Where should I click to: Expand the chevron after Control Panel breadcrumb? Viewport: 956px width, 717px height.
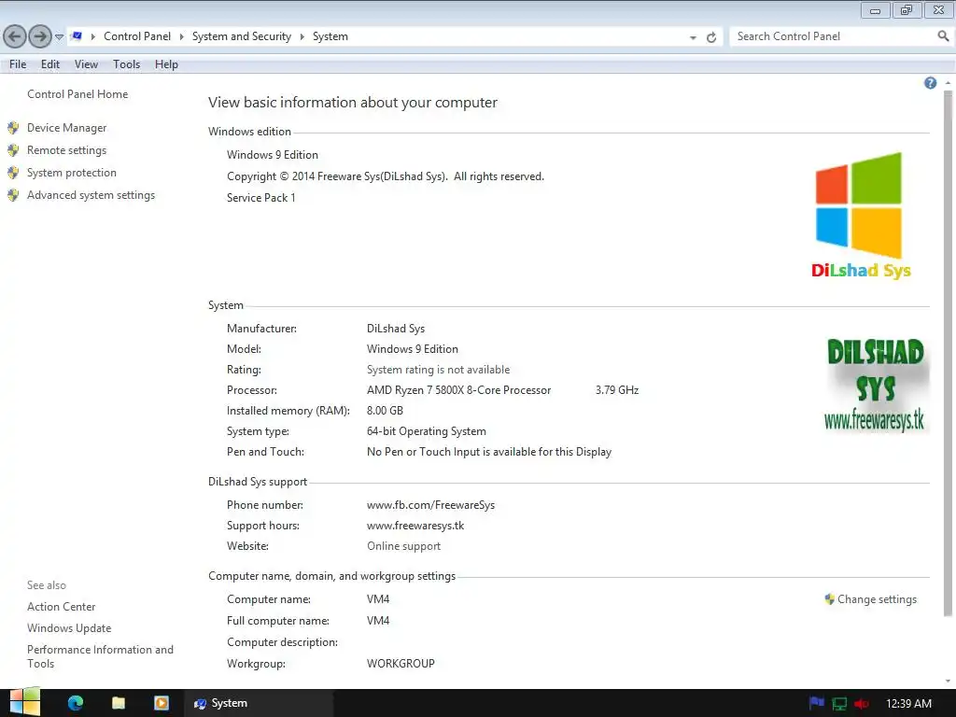click(182, 36)
